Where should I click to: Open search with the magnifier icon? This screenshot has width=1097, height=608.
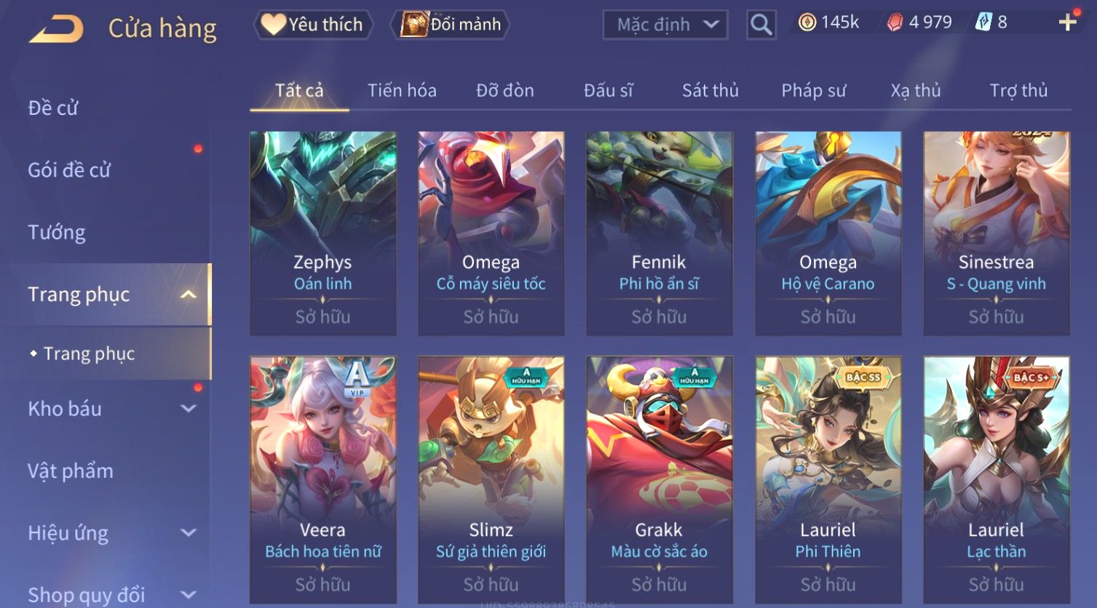[761, 25]
